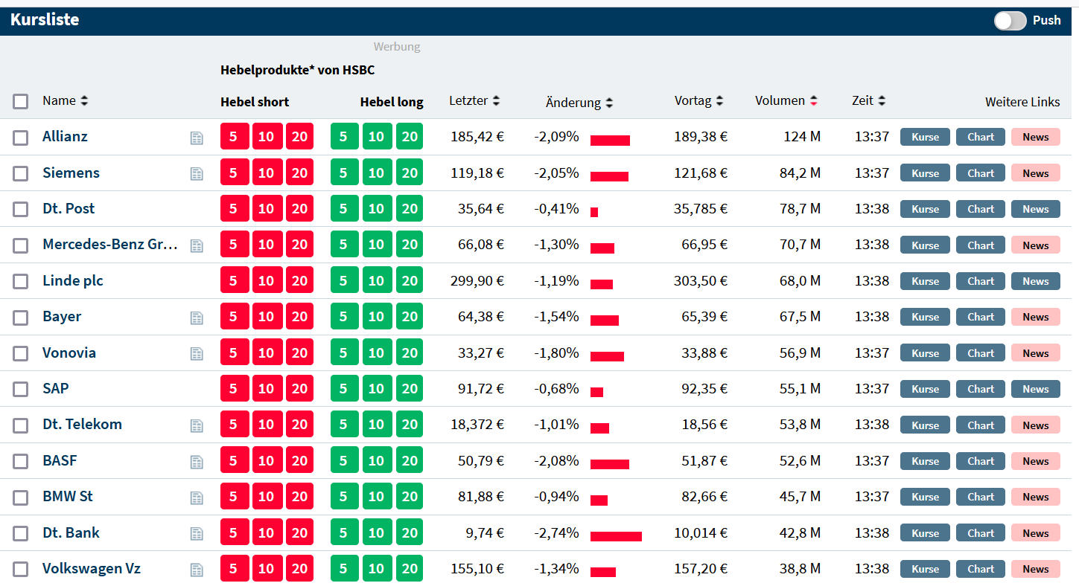Screen dimensions: 1079x586
Task: Tick the BASF row checkbox
Action: (x=21, y=461)
